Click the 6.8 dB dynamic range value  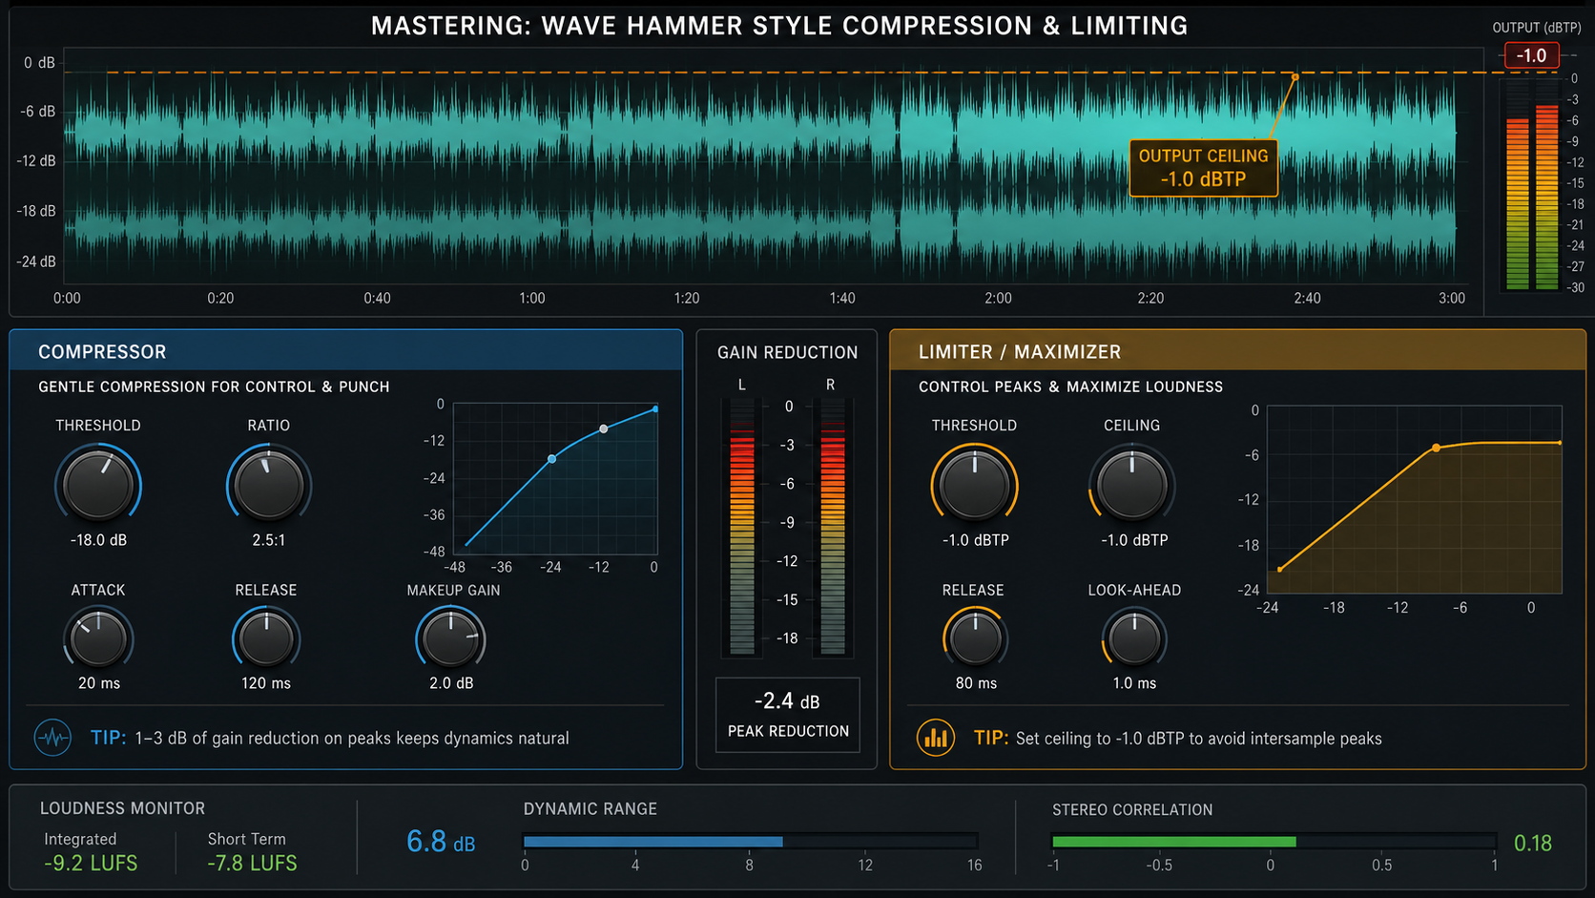441,842
